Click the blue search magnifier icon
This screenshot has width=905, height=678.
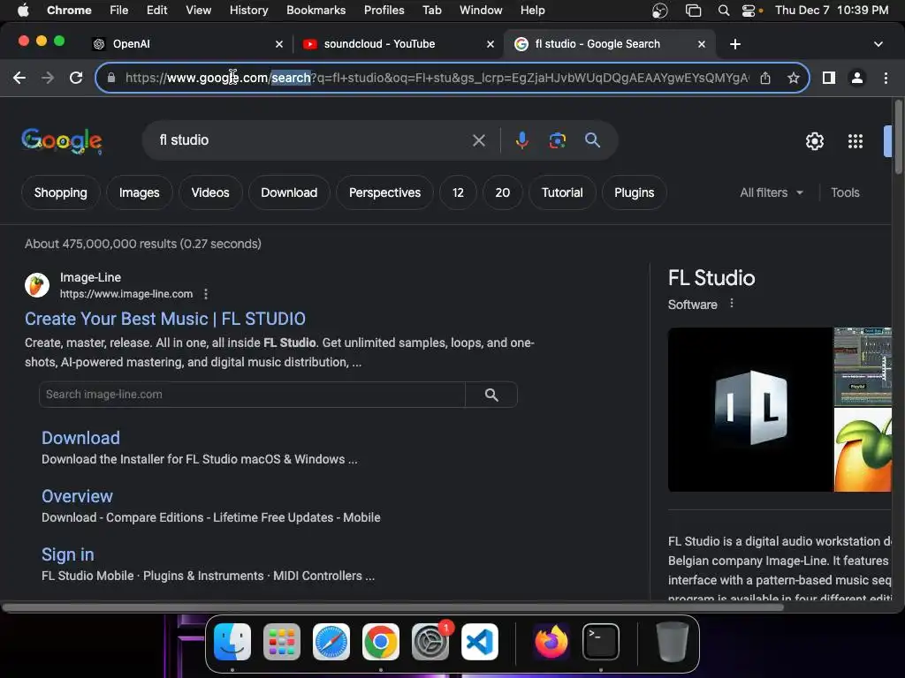(x=593, y=140)
